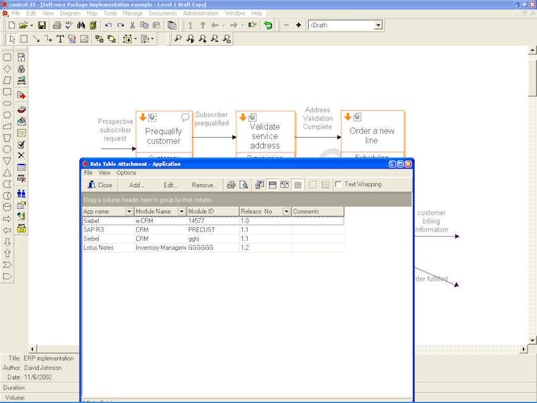Screen dimensions: 537x403
Task: Expand the Module Name column filter dropdown
Action: [181, 212]
